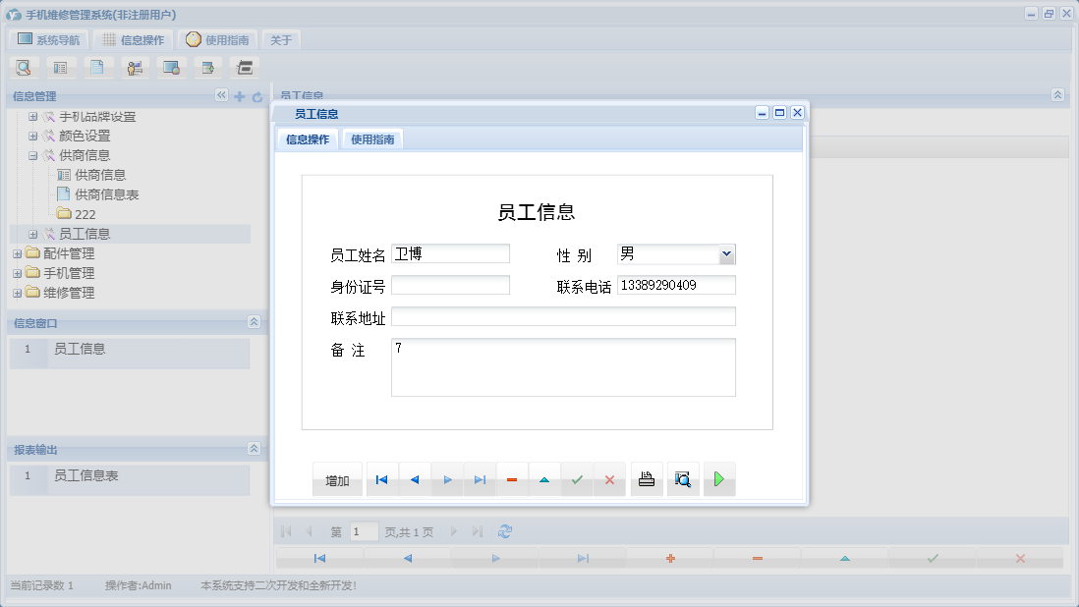Open the 性别 gender dropdown

point(726,253)
